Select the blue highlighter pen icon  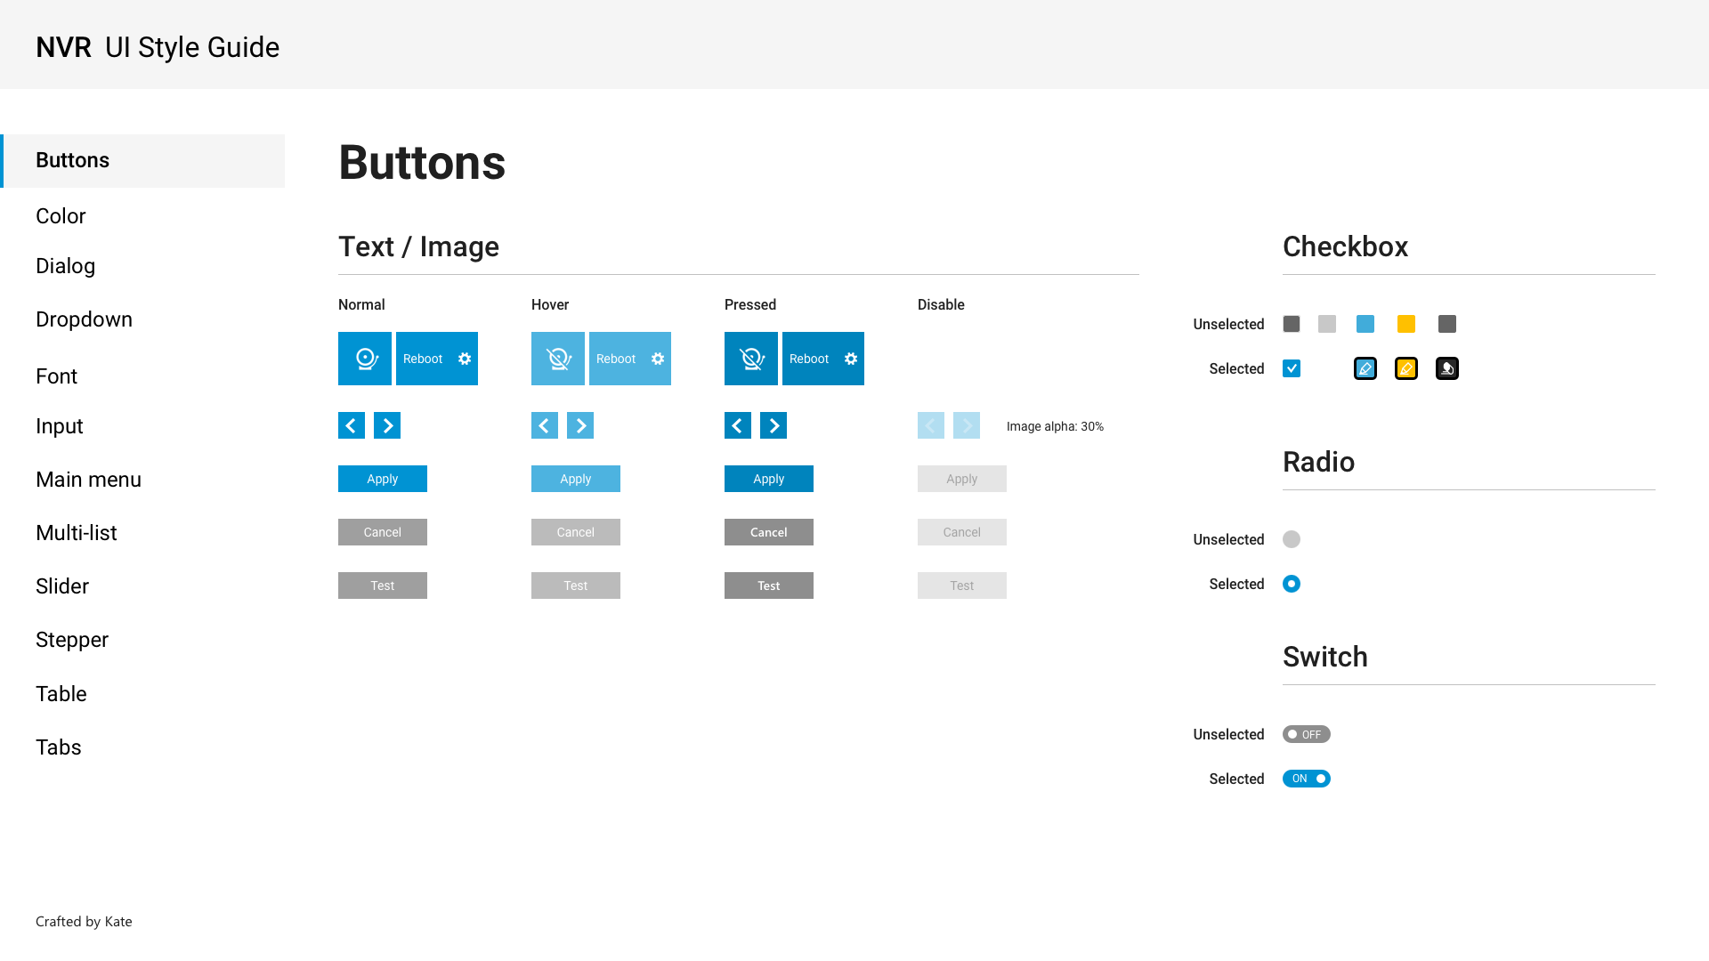pyautogui.click(x=1365, y=368)
